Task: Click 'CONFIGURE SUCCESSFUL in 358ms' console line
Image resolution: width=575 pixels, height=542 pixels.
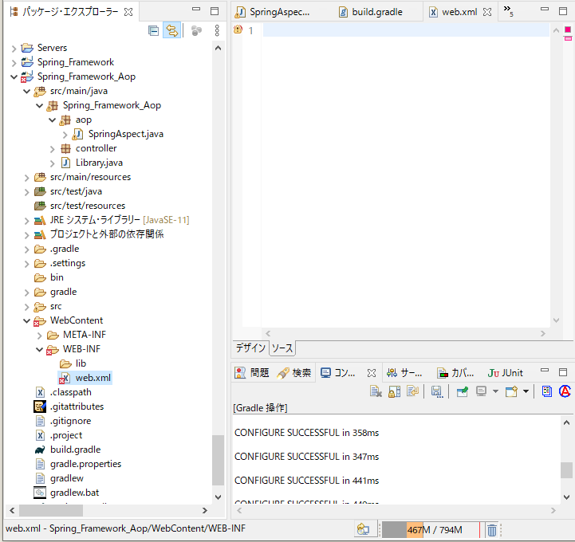Action: click(x=306, y=433)
